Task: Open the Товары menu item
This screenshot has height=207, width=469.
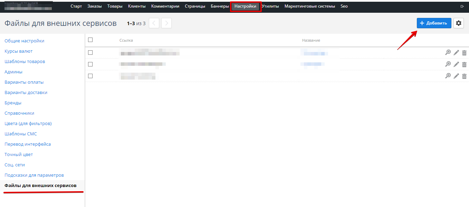Action: click(115, 6)
